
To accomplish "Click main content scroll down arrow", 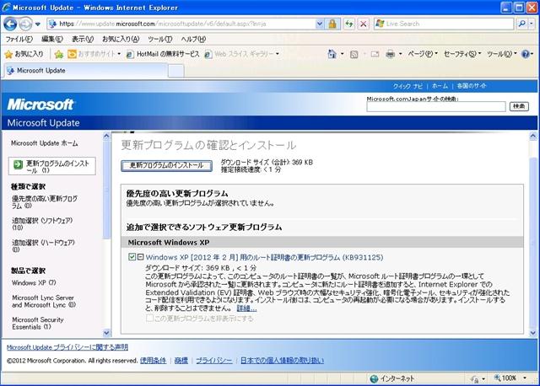I will (x=532, y=333).
